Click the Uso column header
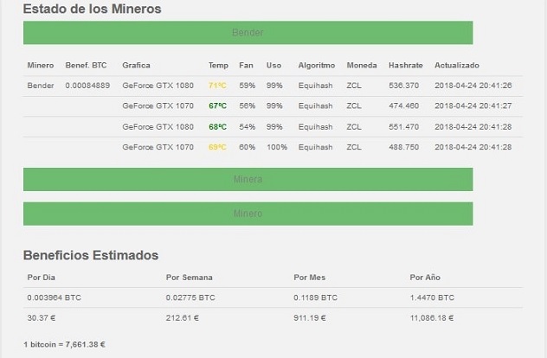This screenshot has height=358, width=547. tap(273, 66)
